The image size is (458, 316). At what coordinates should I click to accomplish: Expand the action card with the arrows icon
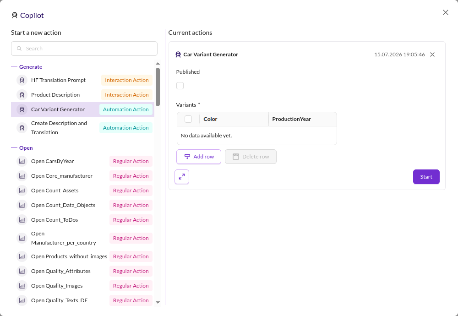point(182,177)
